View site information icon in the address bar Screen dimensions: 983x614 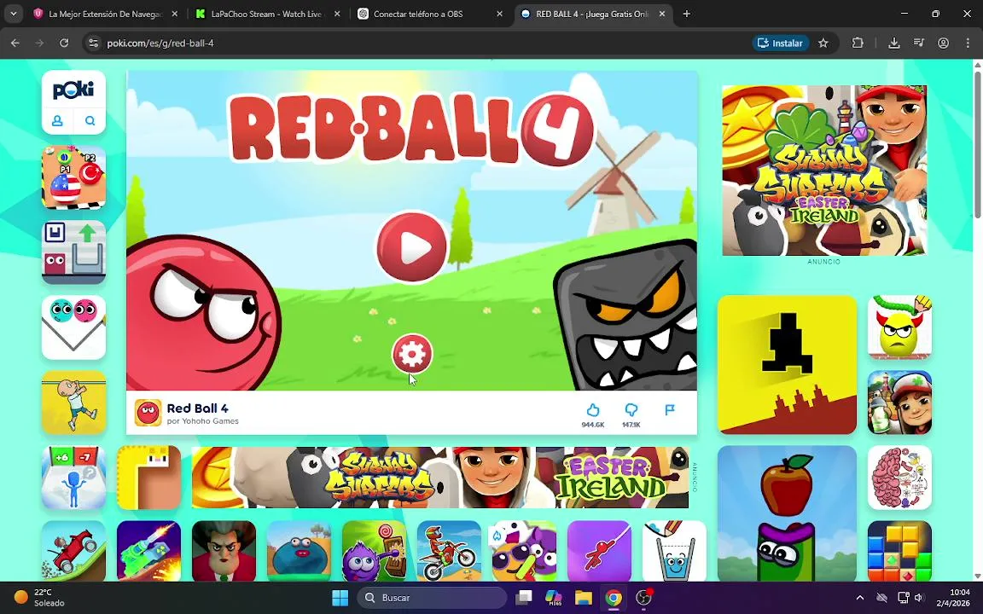click(93, 43)
